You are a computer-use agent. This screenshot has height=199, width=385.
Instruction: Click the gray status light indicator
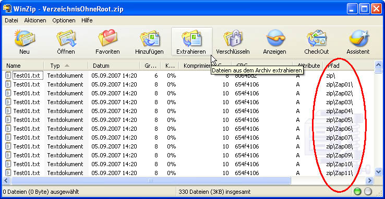tap(368, 191)
